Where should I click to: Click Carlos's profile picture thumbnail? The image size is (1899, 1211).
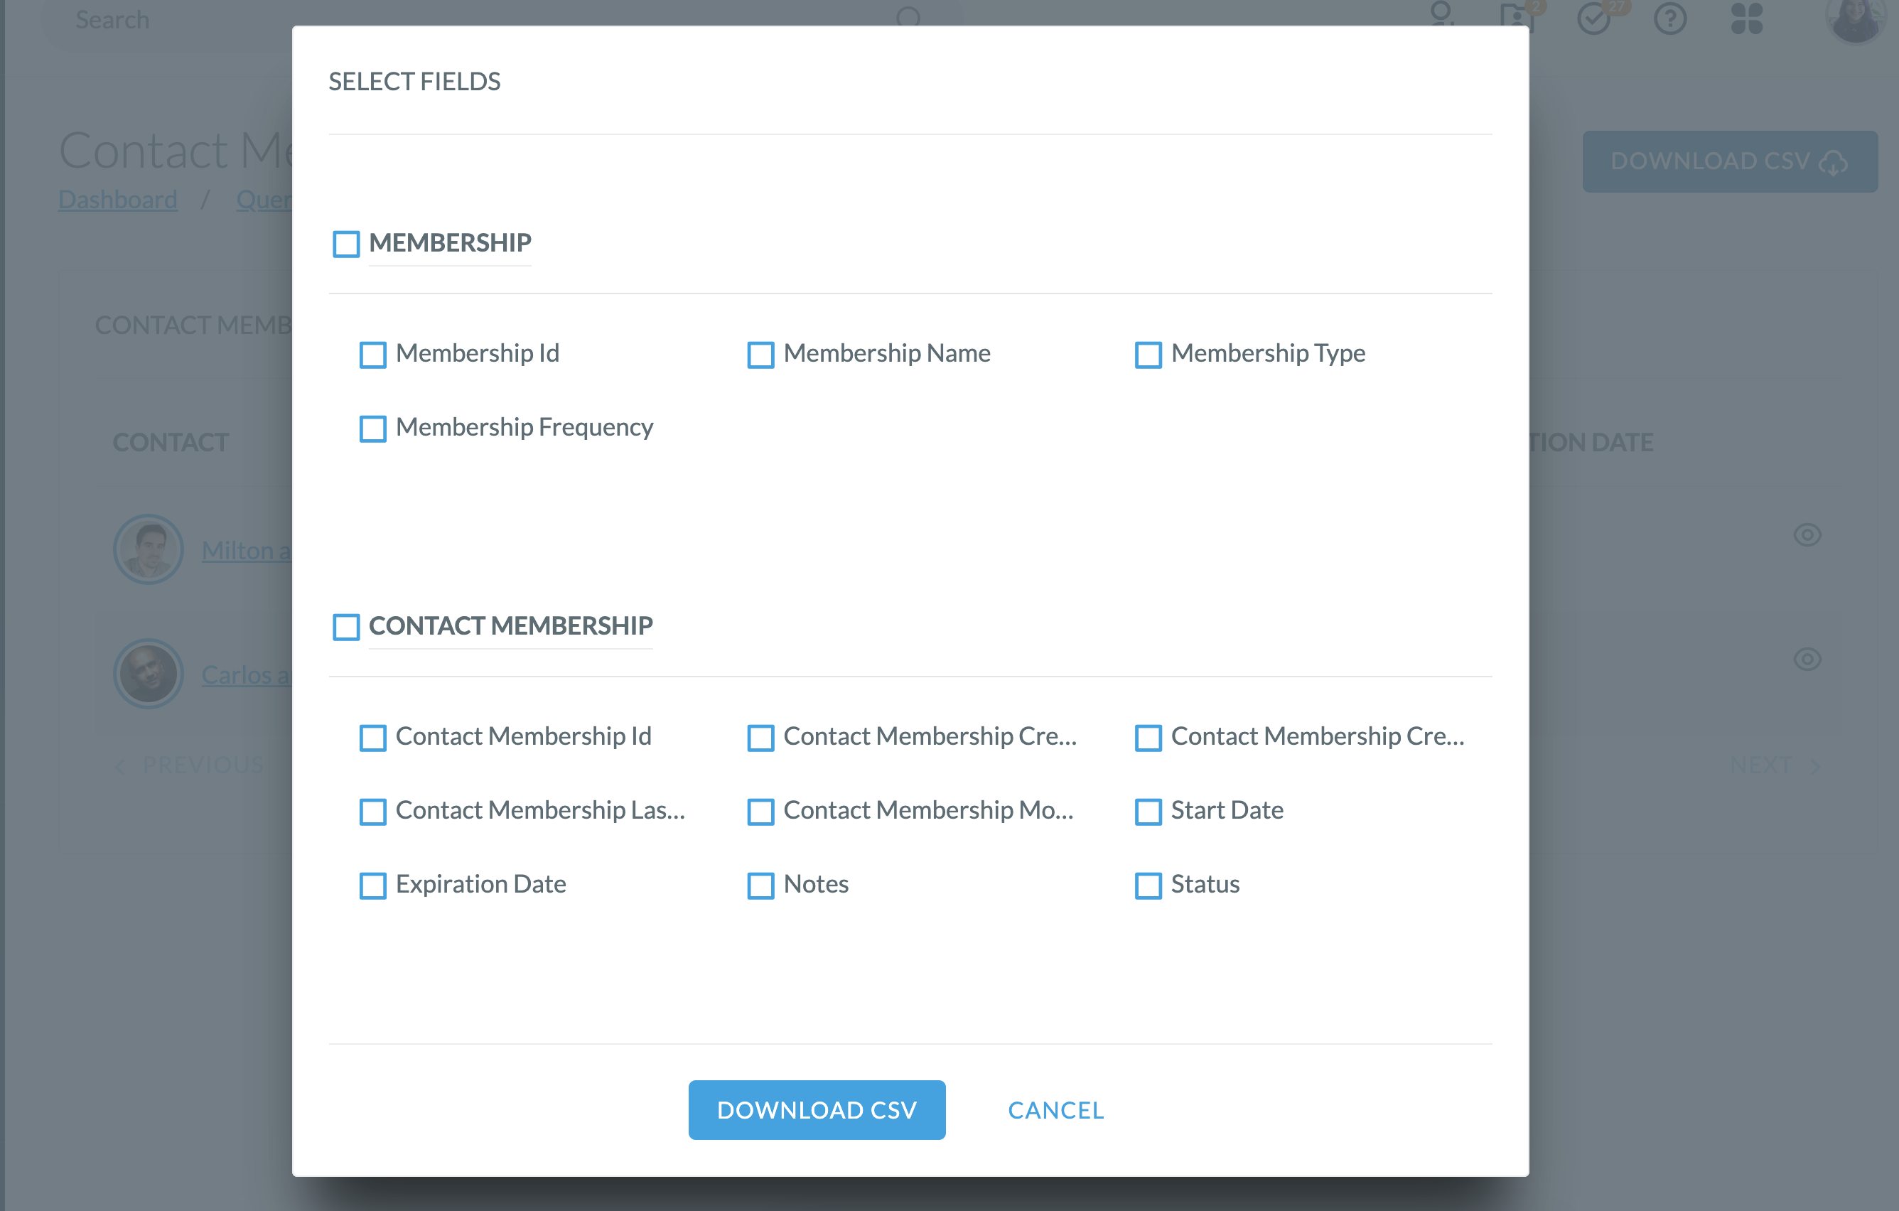click(149, 673)
